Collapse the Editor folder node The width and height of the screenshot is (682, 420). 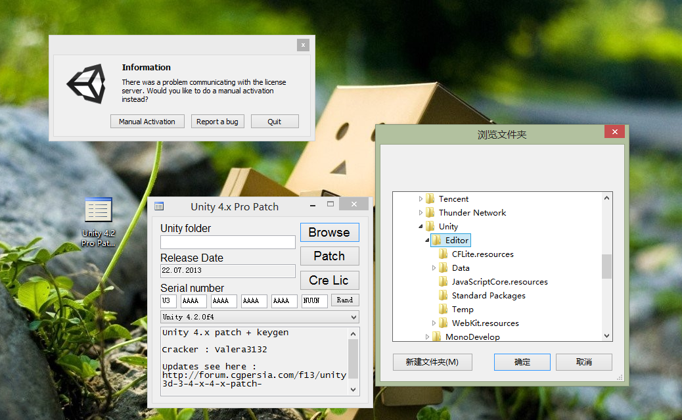pos(427,241)
